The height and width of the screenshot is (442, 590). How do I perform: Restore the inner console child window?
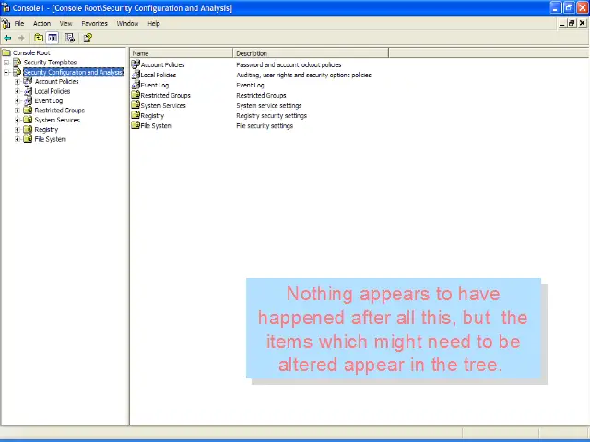[x=572, y=23]
